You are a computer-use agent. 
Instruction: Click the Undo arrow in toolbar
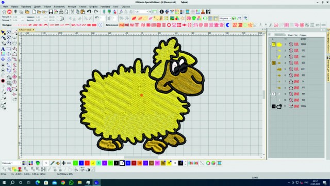[89, 12]
